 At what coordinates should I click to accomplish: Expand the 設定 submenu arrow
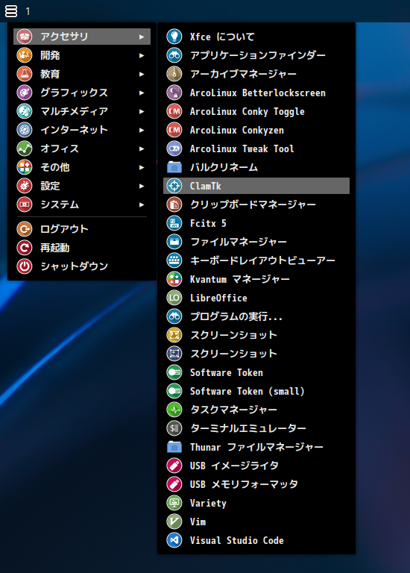coord(142,186)
